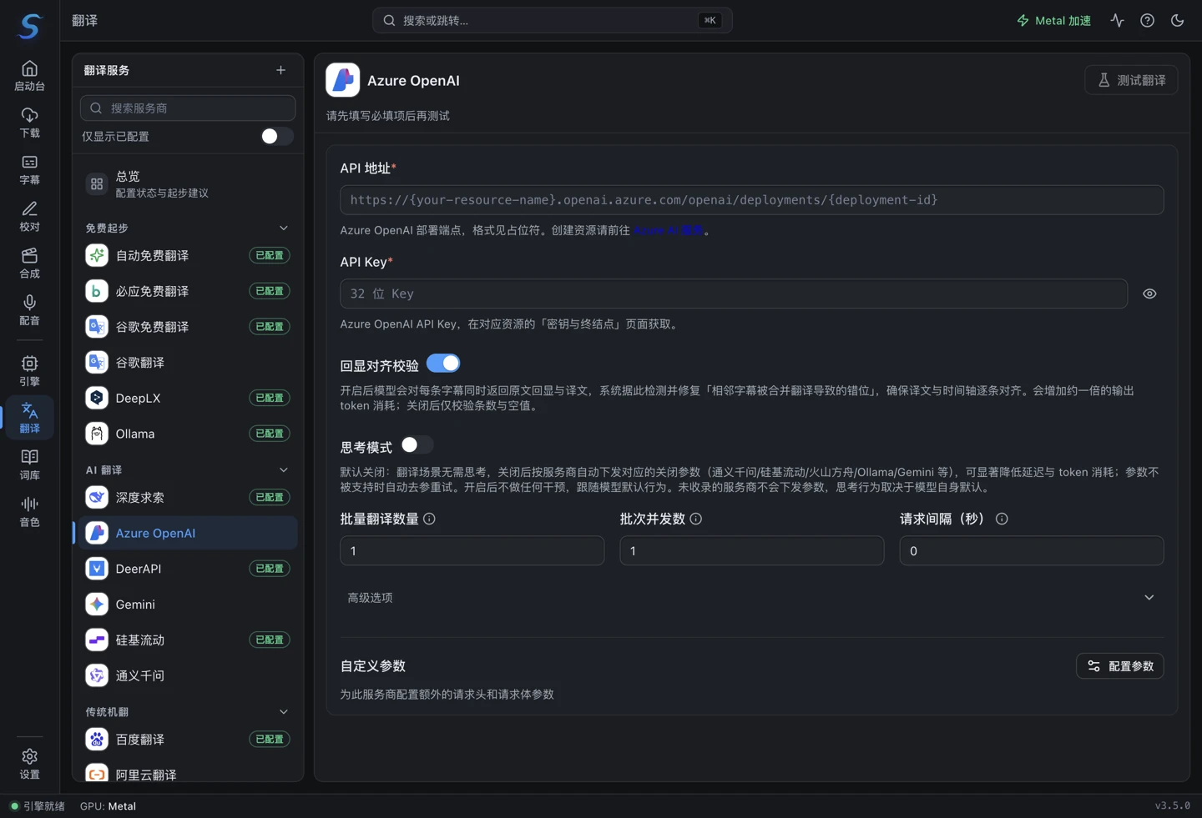Toggle 仅显示已配置 switch
This screenshot has width=1202, height=818.
tap(276, 136)
